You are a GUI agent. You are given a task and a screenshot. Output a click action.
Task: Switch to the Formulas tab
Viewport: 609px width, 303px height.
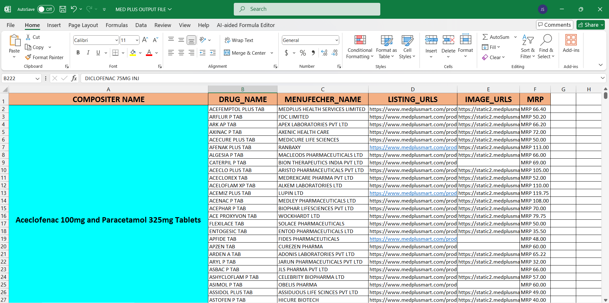117,25
